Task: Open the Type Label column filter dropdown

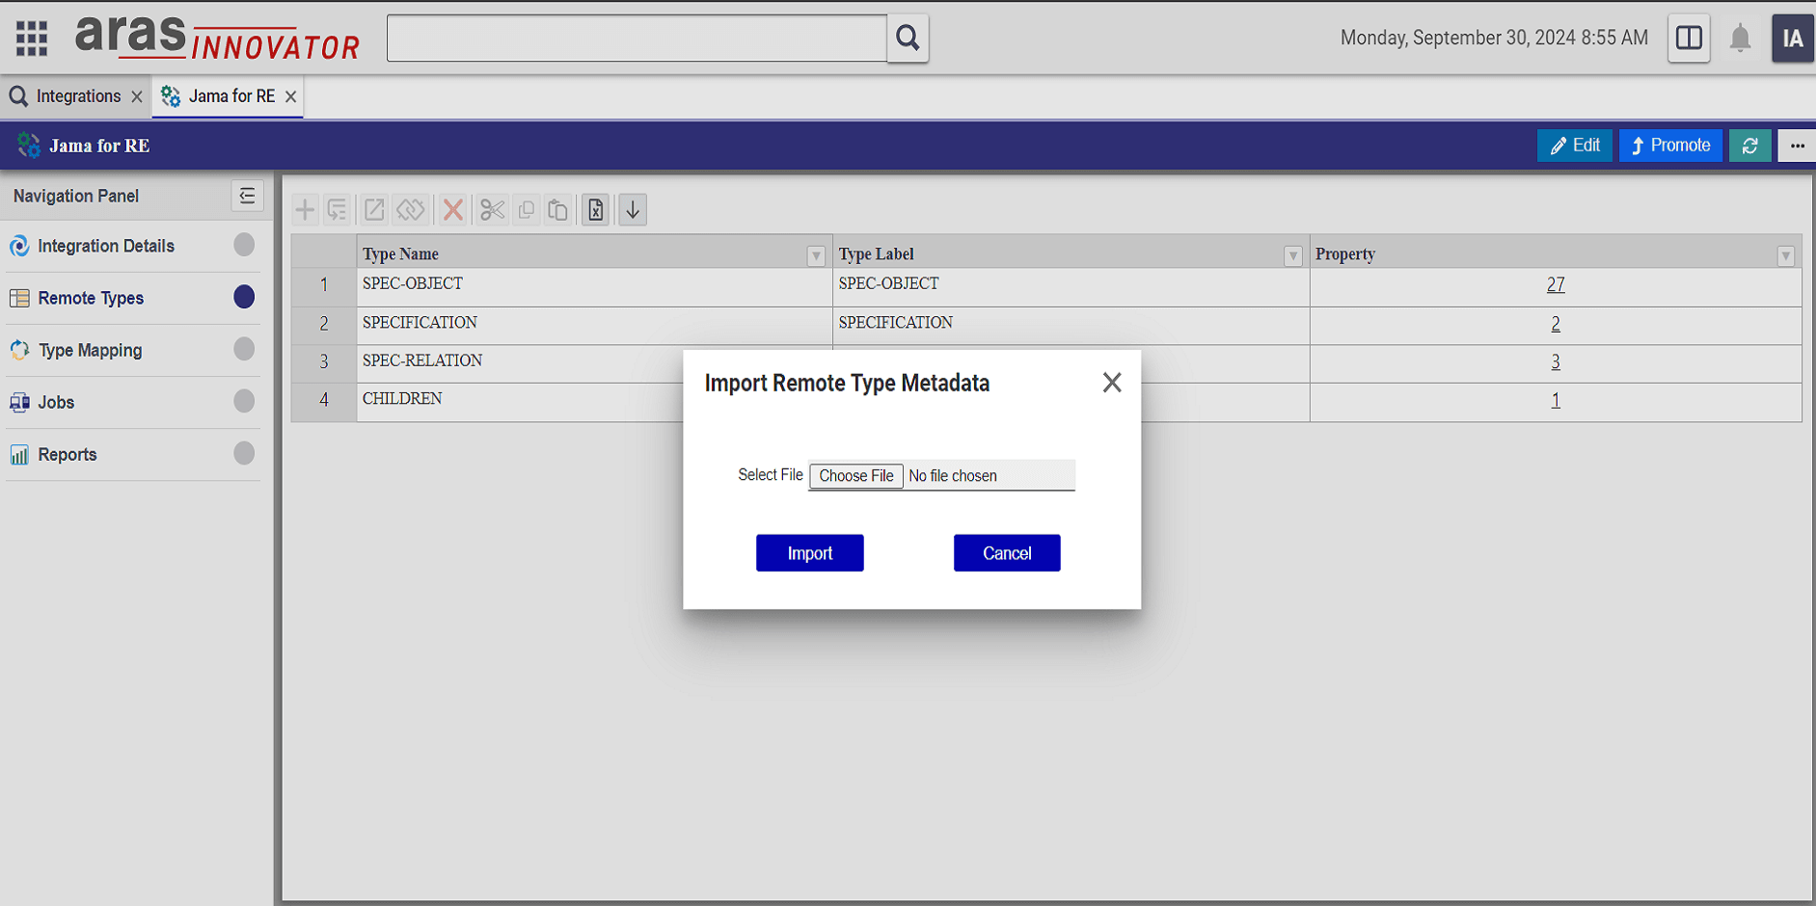Action: tap(1292, 255)
